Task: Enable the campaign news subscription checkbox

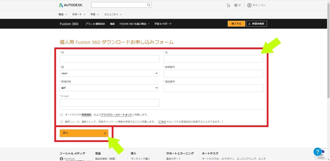Action: coord(61,121)
